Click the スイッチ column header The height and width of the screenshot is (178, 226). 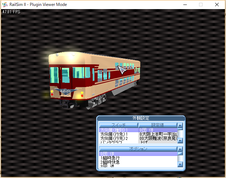click(x=118, y=125)
